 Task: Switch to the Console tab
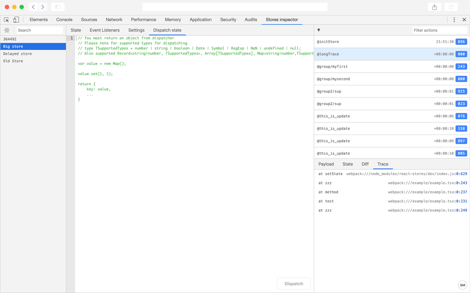click(x=64, y=20)
